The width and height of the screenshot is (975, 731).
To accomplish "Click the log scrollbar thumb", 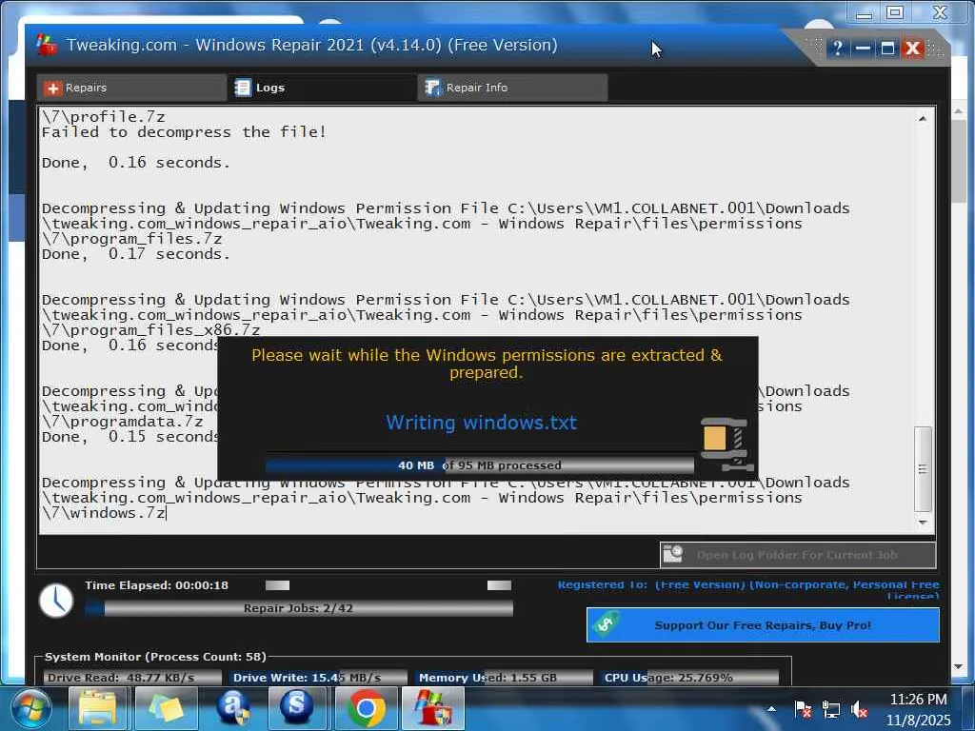I will coord(923,468).
